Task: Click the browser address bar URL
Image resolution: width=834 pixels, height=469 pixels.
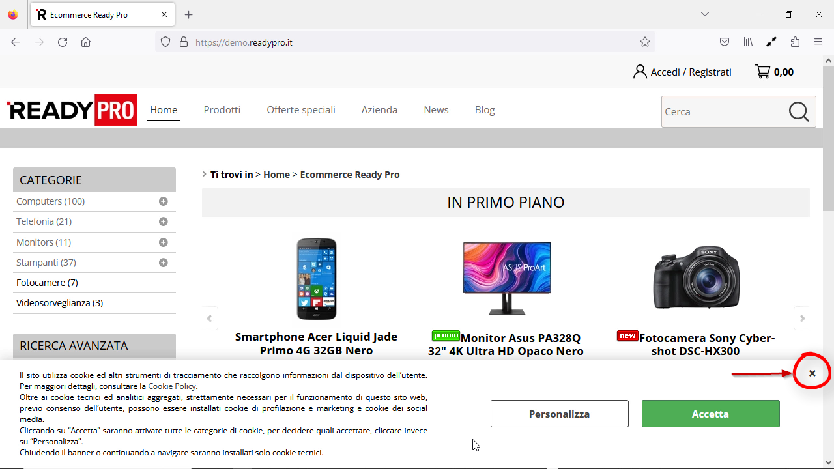Action: 244,42
